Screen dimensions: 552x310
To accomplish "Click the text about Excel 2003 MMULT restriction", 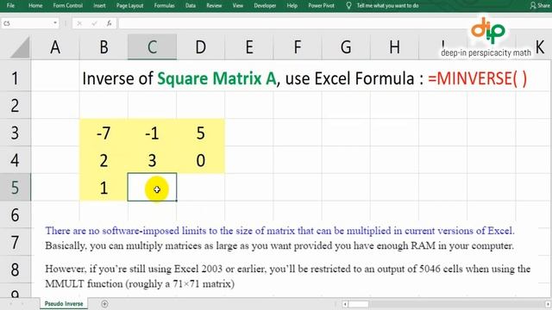I will pos(287,276).
